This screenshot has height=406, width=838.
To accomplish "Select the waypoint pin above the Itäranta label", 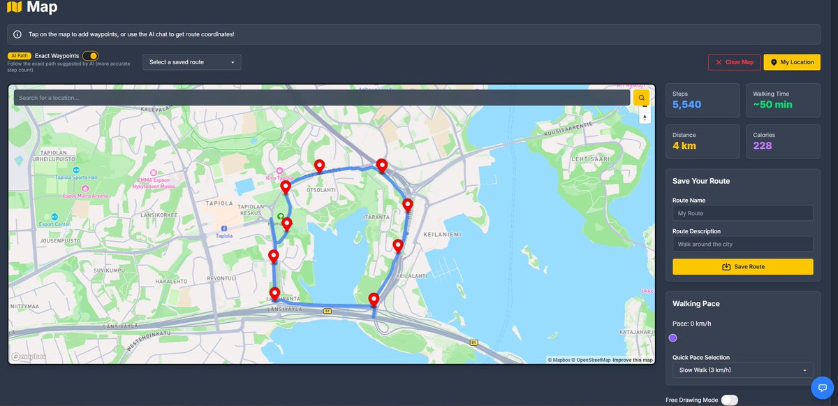I will point(408,205).
